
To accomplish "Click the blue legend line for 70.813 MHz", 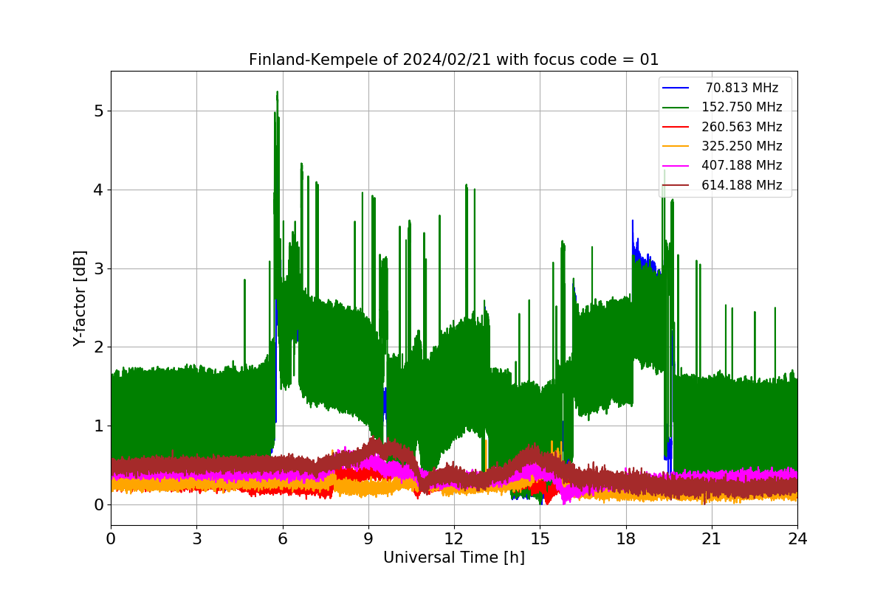I will [676, 88].
